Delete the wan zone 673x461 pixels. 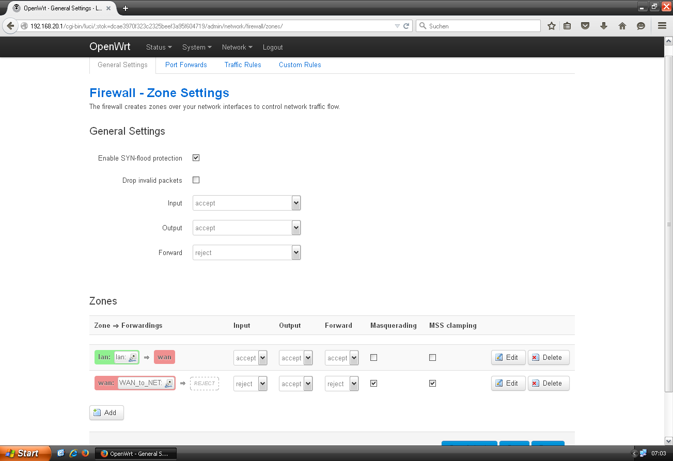point(548,383)
